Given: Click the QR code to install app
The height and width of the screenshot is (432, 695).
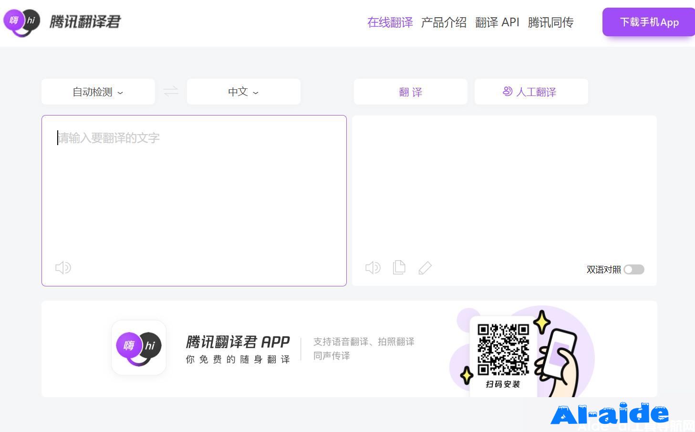Looking at the screenshot, I should [x=503, y=349].
